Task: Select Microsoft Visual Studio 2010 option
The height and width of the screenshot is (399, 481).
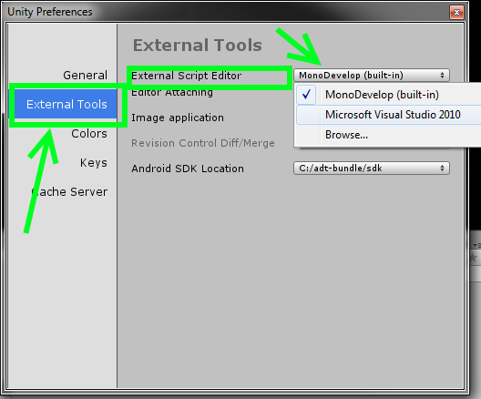Action: pos(388,115)
